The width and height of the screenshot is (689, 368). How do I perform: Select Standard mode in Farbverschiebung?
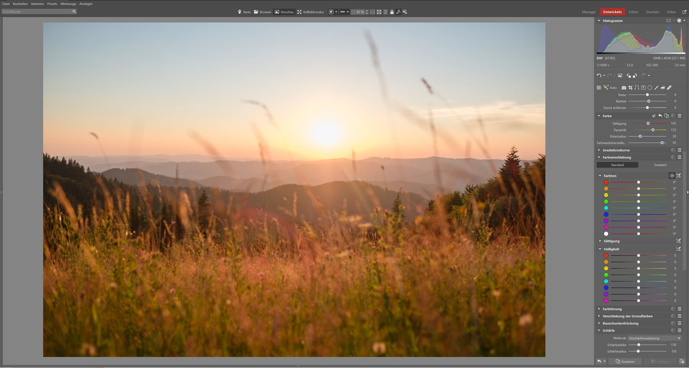coord(617,165)
